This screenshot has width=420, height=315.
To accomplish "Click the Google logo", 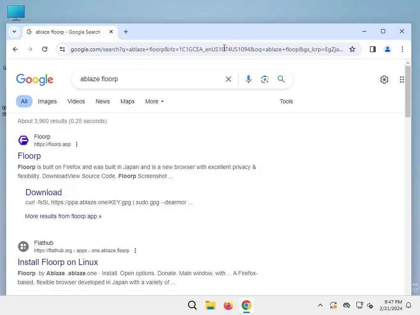I will pos(34,80).
